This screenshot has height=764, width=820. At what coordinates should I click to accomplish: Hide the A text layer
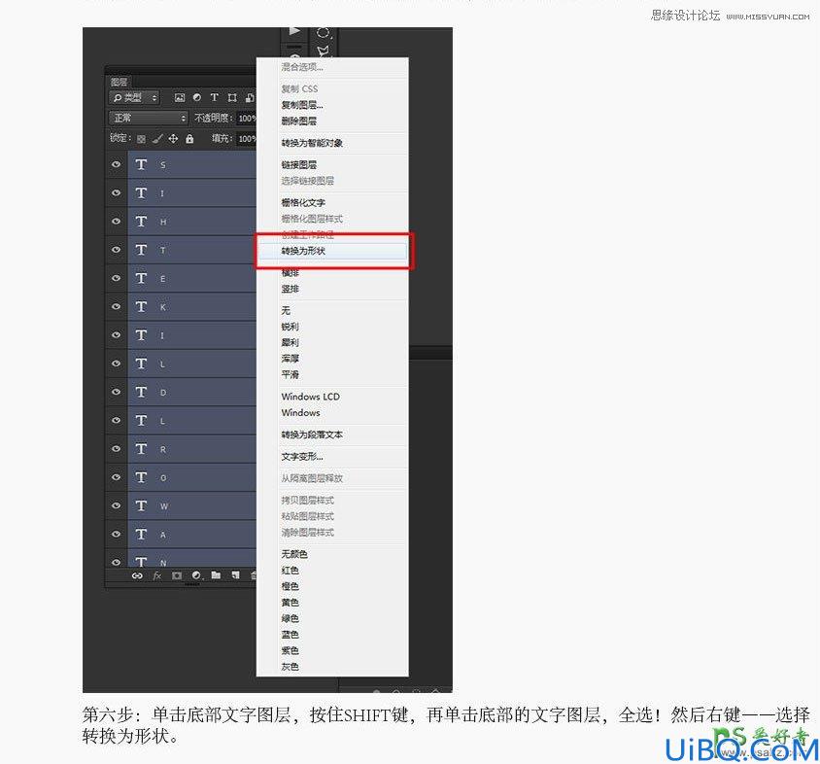coord(116,535)
